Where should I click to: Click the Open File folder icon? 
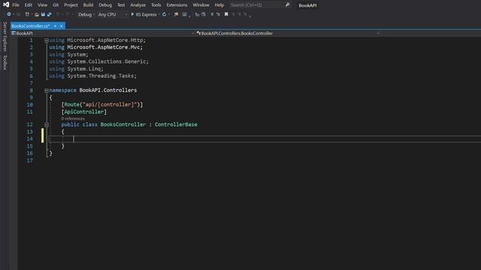coord(37,14)
